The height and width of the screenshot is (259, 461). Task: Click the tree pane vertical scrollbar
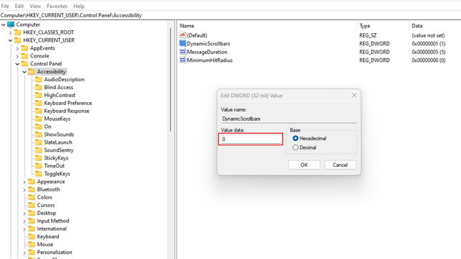[170, 80]
